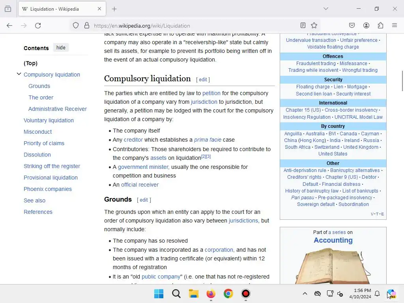Go to Dissolution in contents
The image size is (404, 303).
coord(37,155)
